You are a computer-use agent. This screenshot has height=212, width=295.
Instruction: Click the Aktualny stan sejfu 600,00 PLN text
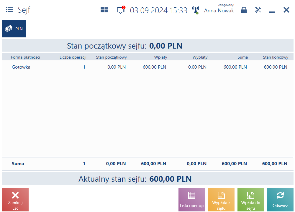(135, 179)
